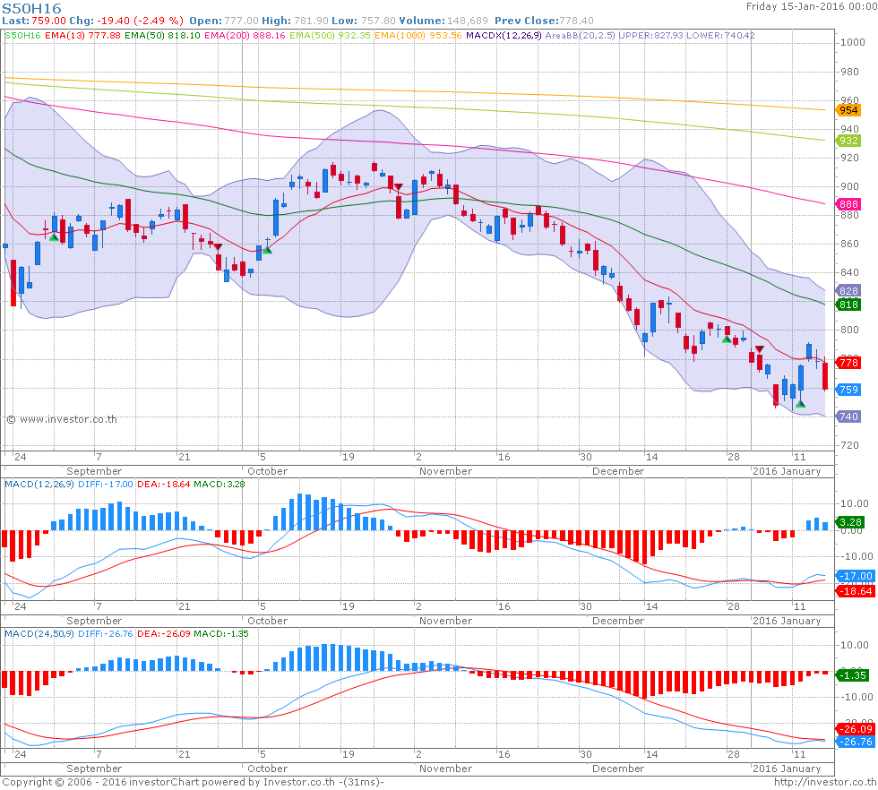Click the S50H16 chart title

(32, 8)
